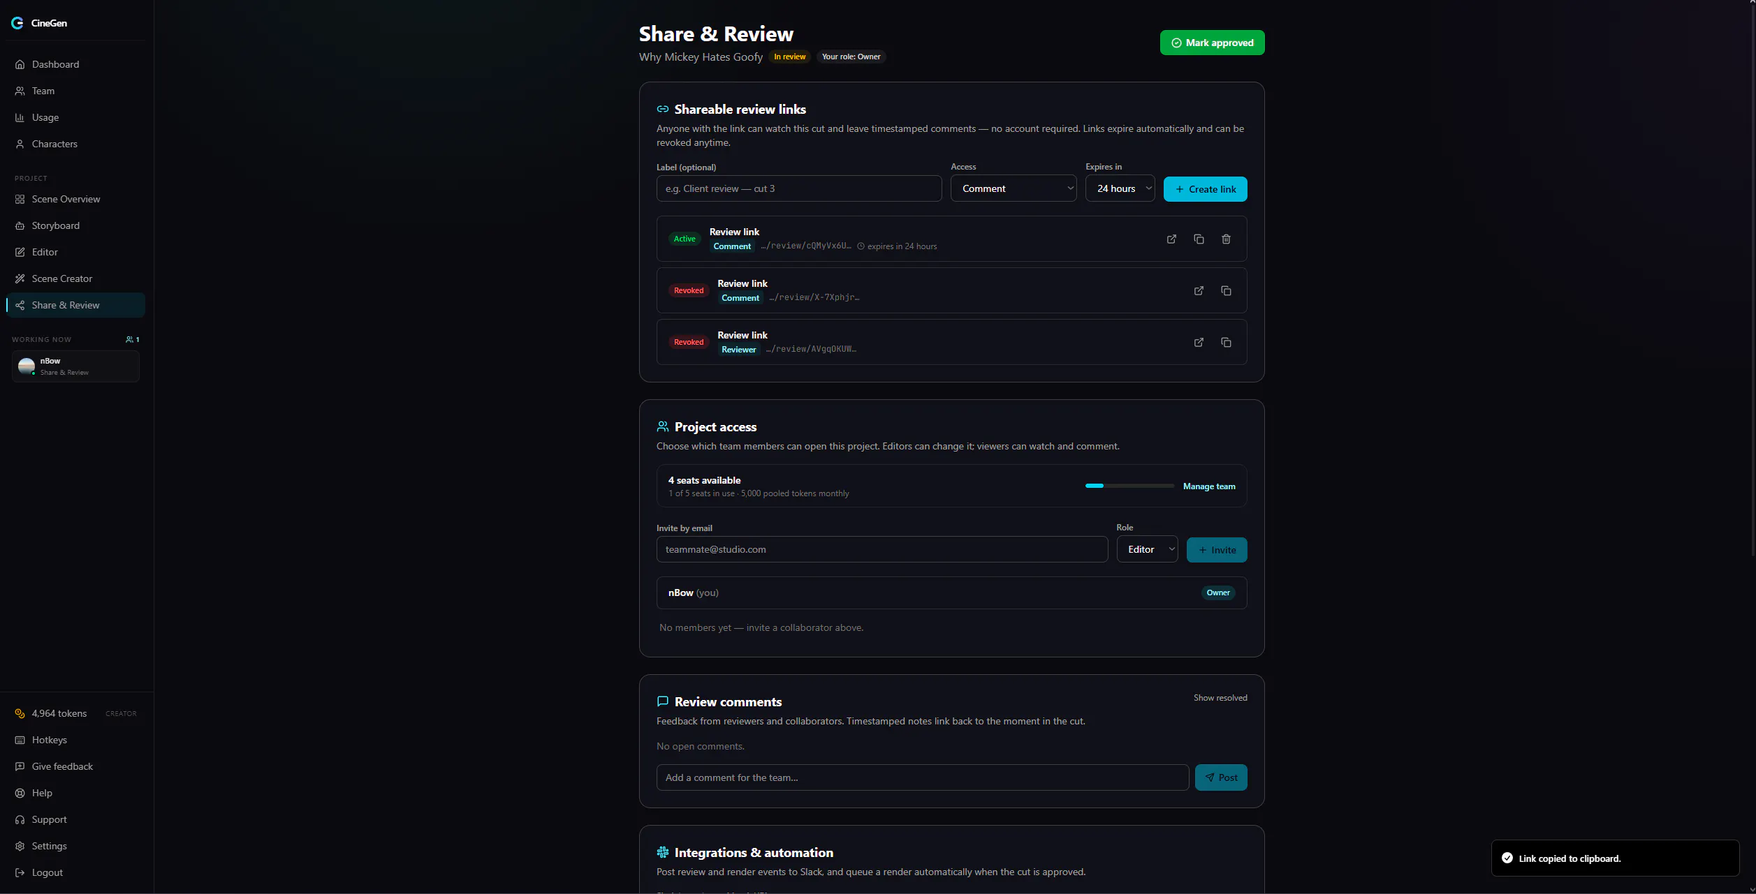Open Help

(75, 793)
